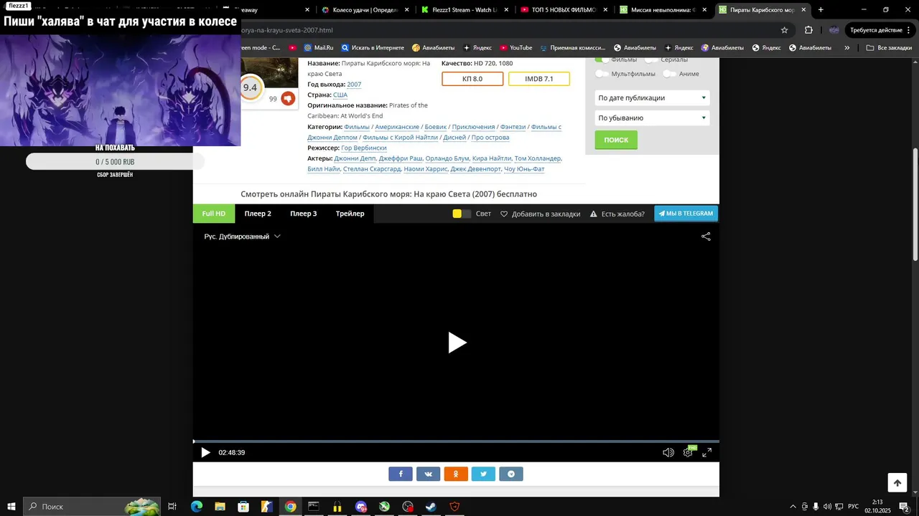Viewport: 919px width, 516px height.
Task: Open the 2007 release year link
Action: [354, 85]
